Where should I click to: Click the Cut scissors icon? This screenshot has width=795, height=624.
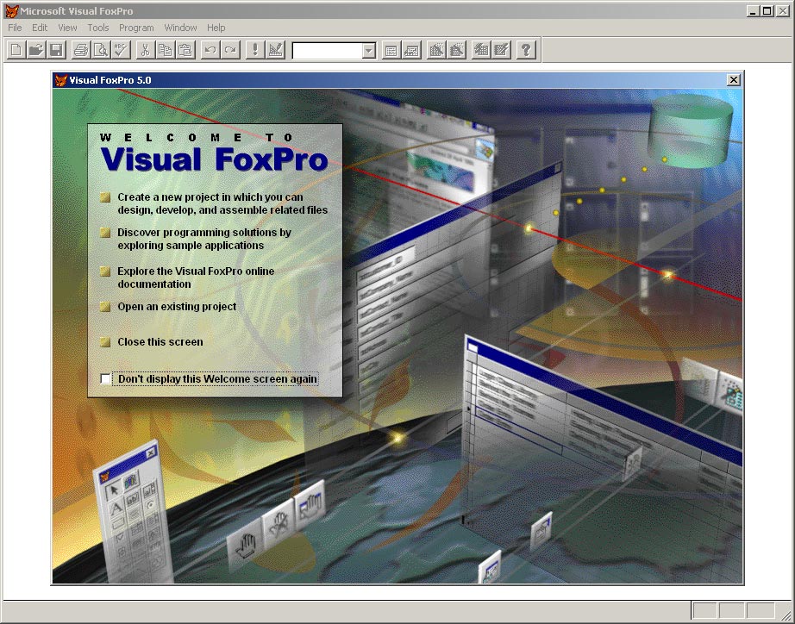145,50
